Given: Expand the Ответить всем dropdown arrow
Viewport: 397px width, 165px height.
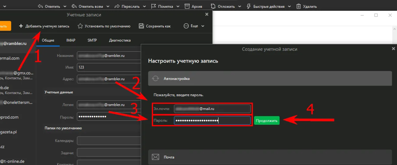Looking at the screenshot, I should pyautogui.click(x=108, y=6).
